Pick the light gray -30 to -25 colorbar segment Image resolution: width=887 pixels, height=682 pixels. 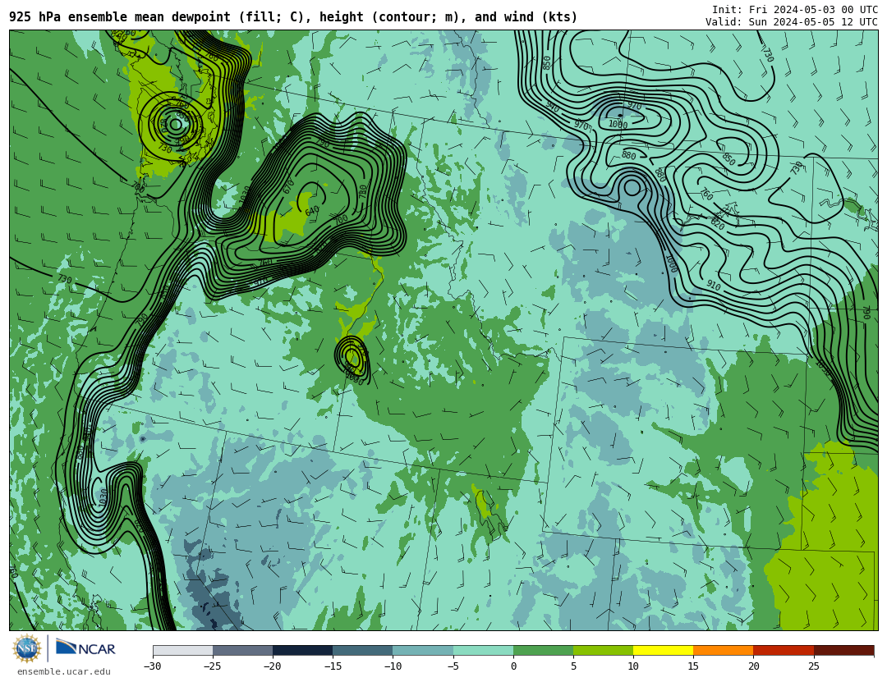click(182, 650)
